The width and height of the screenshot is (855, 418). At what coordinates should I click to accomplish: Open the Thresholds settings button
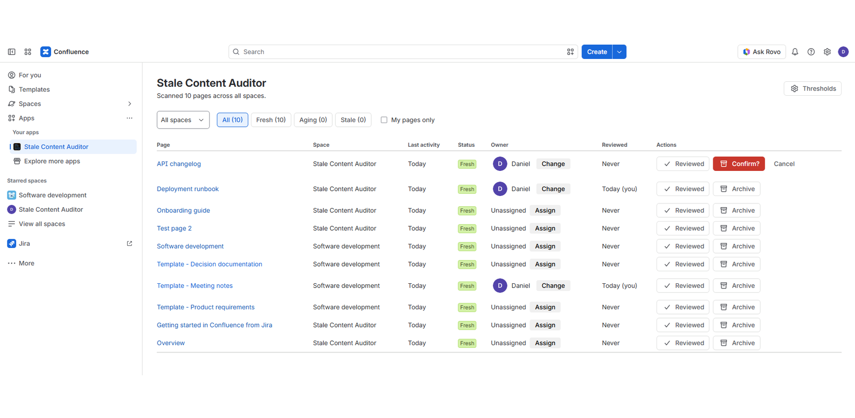813,89
